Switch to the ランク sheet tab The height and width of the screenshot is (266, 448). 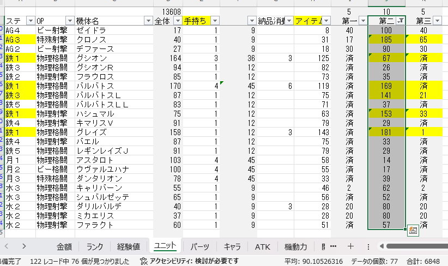[x=95, y=246]
